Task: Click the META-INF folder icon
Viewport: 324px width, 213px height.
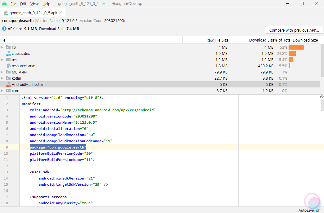Action: [x=8, y=72]
